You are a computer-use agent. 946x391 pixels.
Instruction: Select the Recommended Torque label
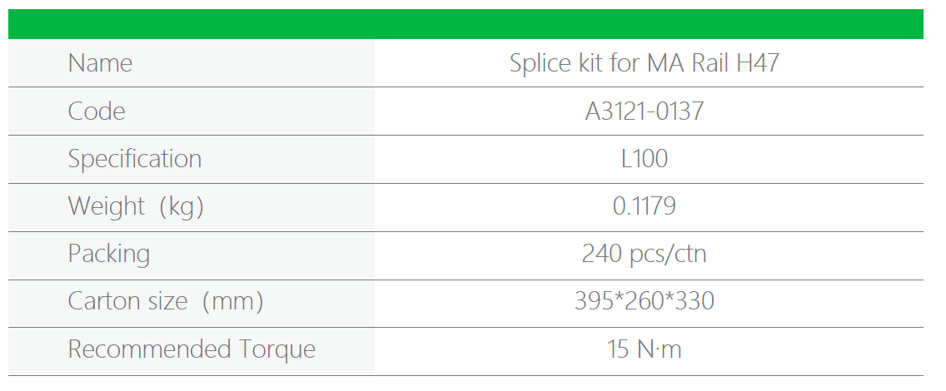coord(192,349)
